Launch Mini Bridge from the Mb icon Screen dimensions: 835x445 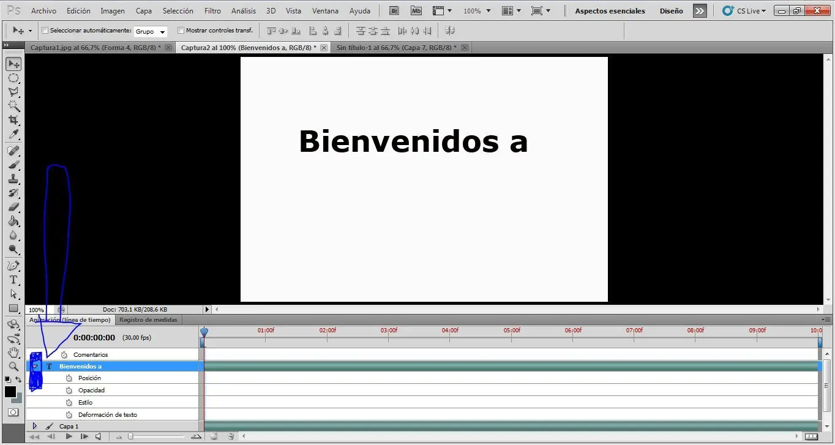[416, 10]
